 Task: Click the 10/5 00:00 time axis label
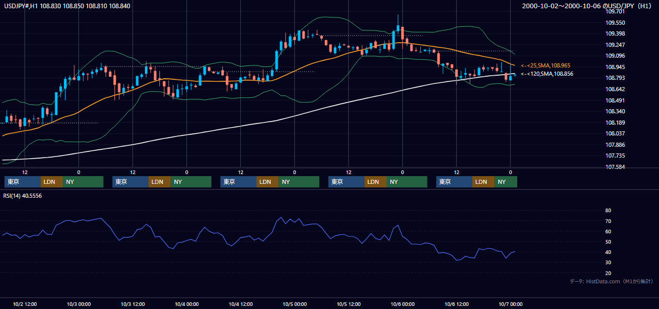tap(294, 304)
